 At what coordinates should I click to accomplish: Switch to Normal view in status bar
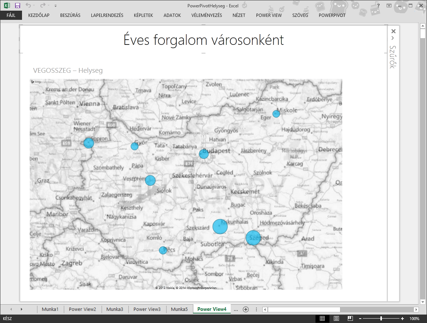point(322,318)
